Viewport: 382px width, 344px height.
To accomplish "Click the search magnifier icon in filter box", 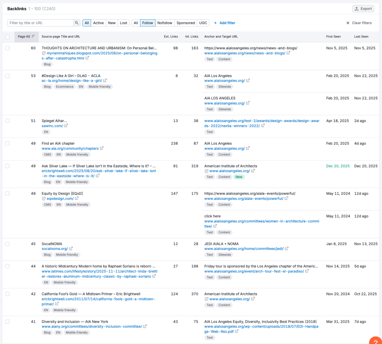I will pos(77,23).
